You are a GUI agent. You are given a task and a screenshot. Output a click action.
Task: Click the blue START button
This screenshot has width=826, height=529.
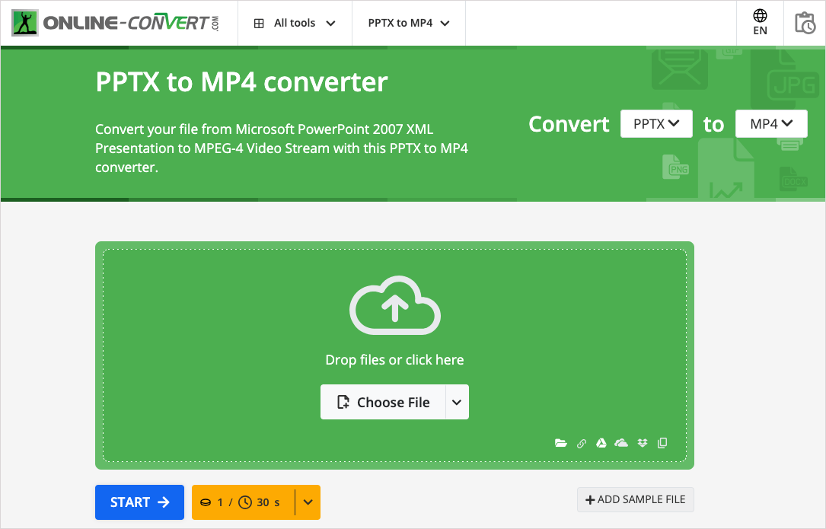click(139, 502)
